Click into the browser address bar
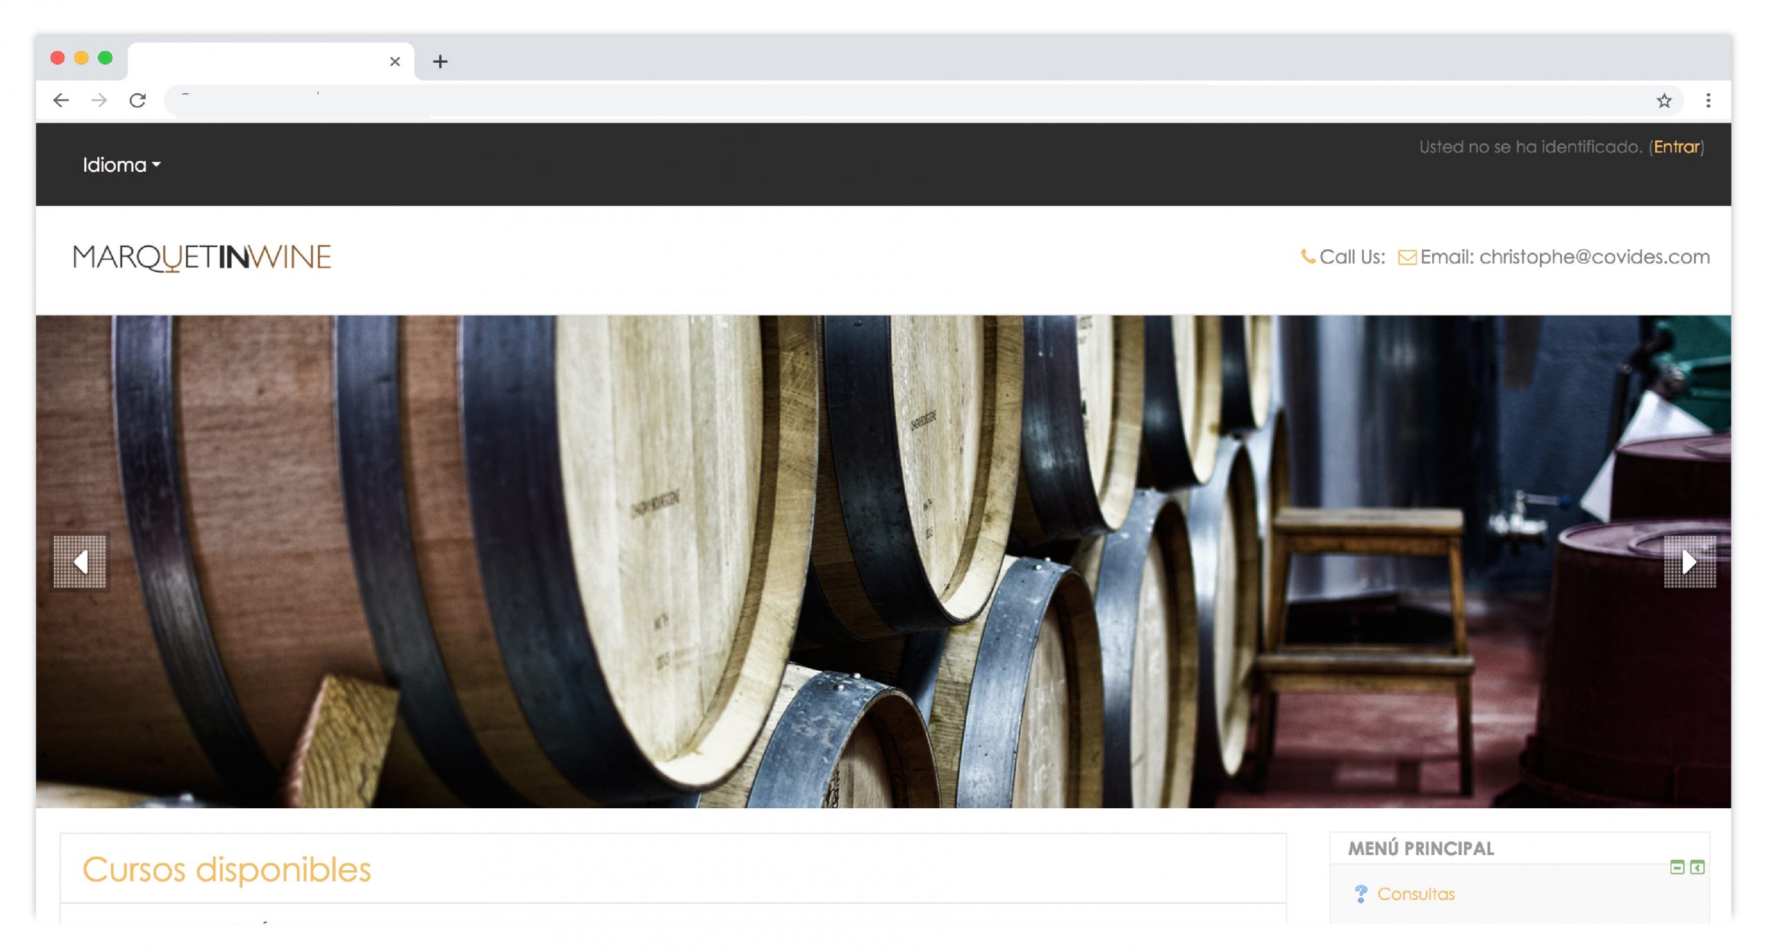 897,101
